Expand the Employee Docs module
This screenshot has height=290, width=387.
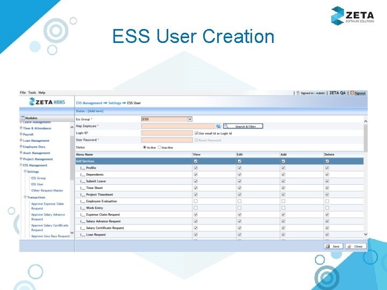21,147
